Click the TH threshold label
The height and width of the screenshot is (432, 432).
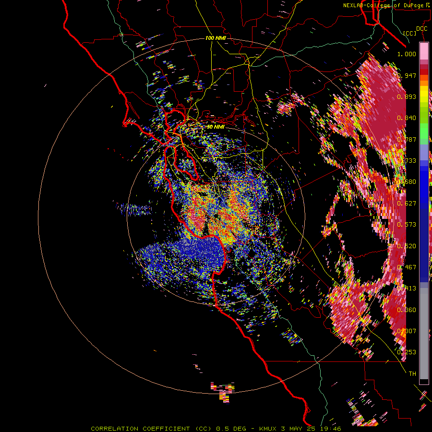[x=412, y=374]
